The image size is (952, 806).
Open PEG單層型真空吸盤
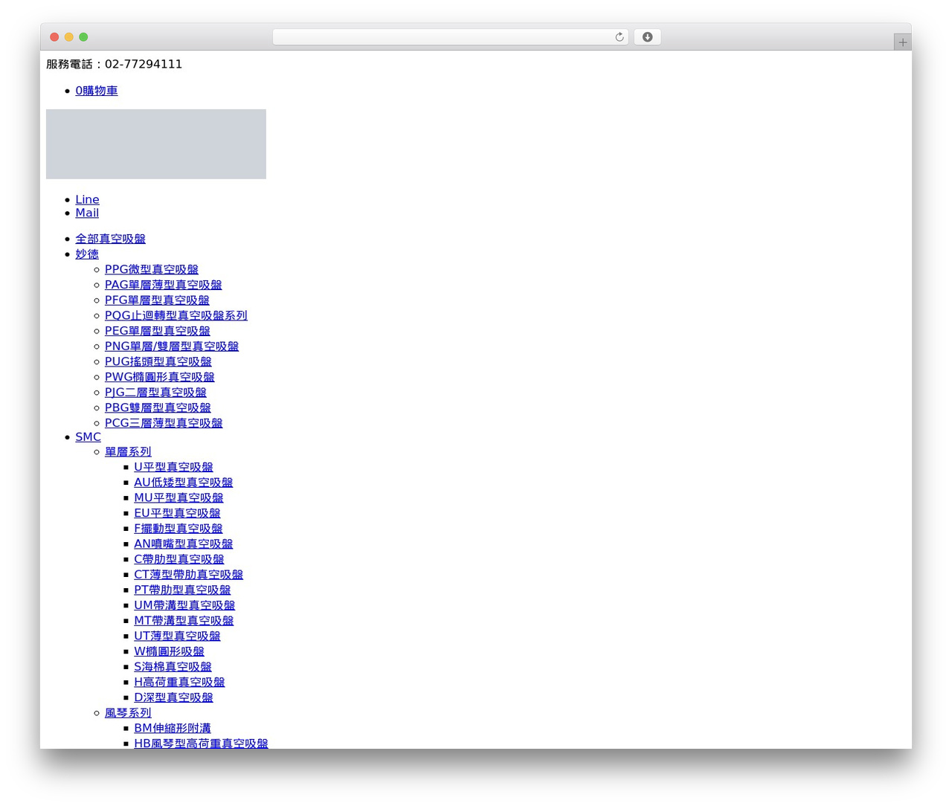[158, 331]
